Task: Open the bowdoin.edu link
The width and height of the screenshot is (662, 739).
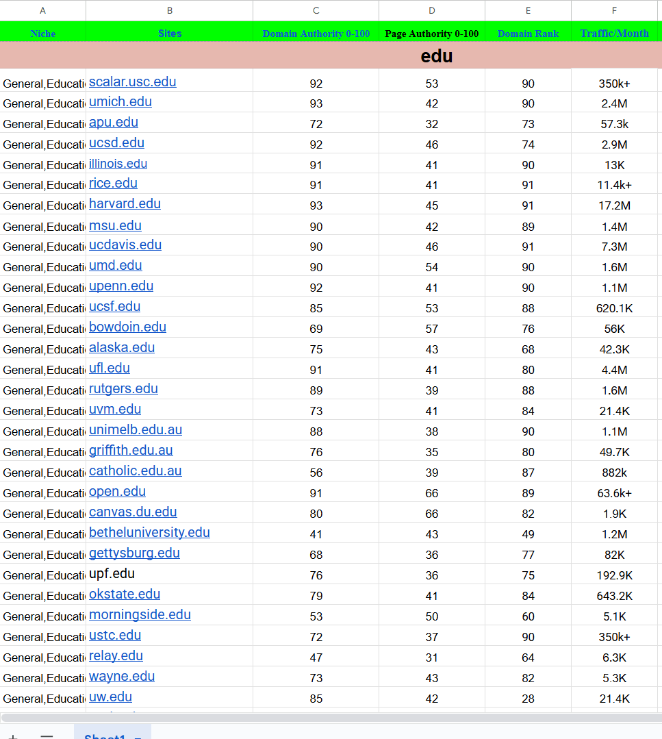Action: click(128, 327)
